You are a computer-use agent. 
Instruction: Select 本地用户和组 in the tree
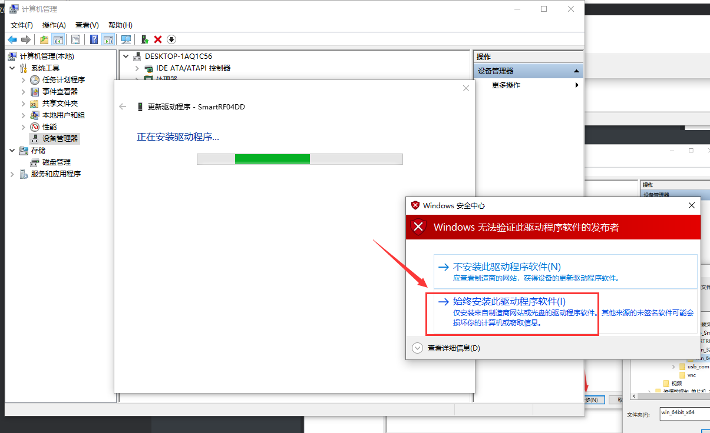pos(64,115)
